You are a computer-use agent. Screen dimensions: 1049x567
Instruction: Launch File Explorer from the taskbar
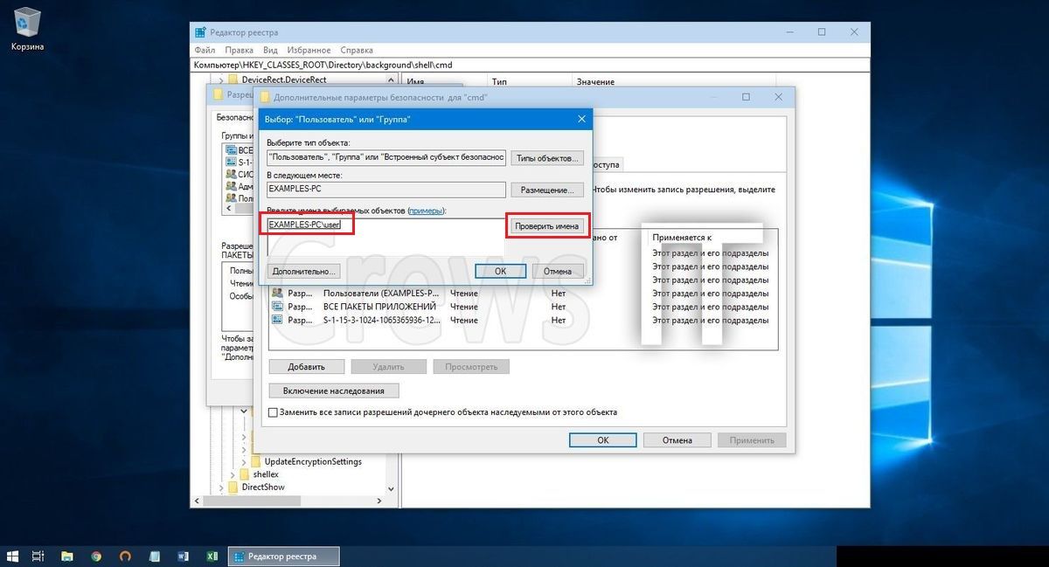coord(66,556)
